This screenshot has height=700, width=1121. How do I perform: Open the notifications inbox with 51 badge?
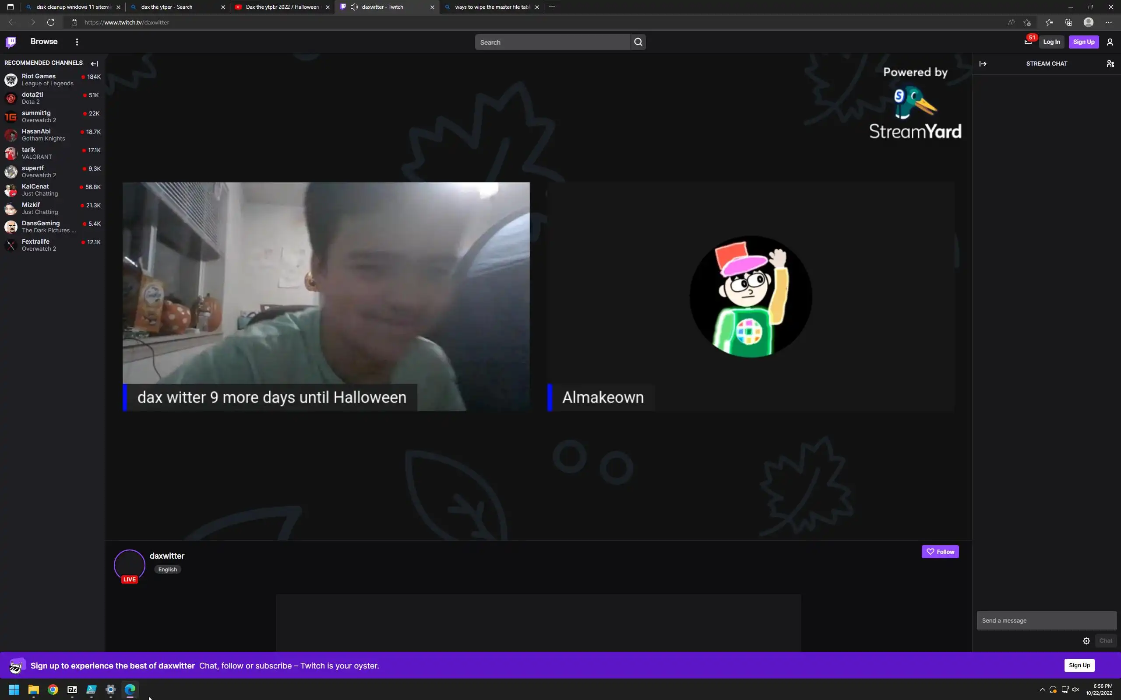pyautogui.click(x=1028, y=42)
